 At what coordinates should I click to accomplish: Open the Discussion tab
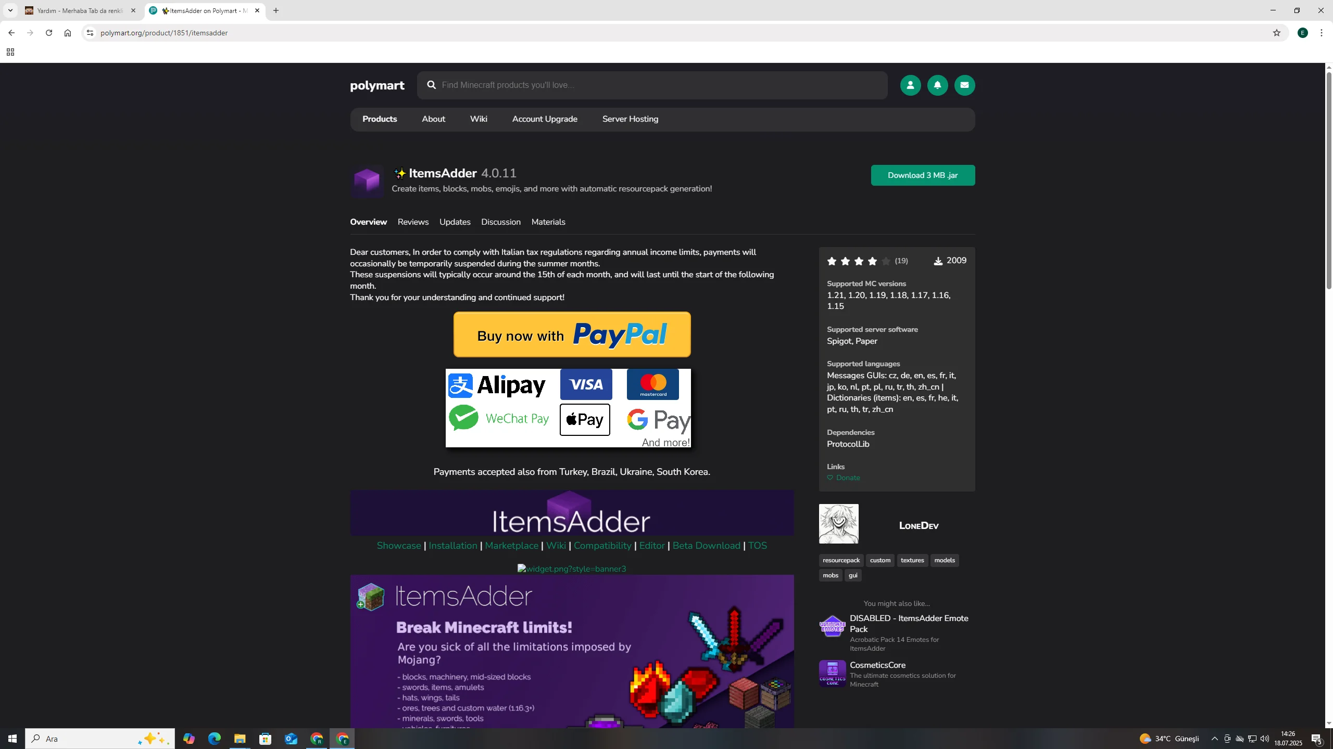tap(500, 222)
